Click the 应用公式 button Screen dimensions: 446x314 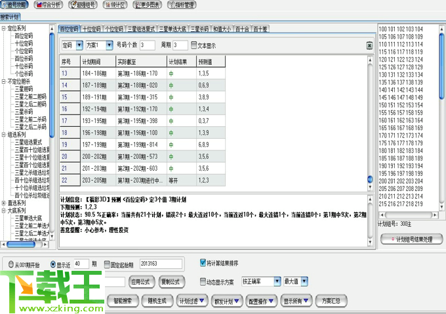140,281
